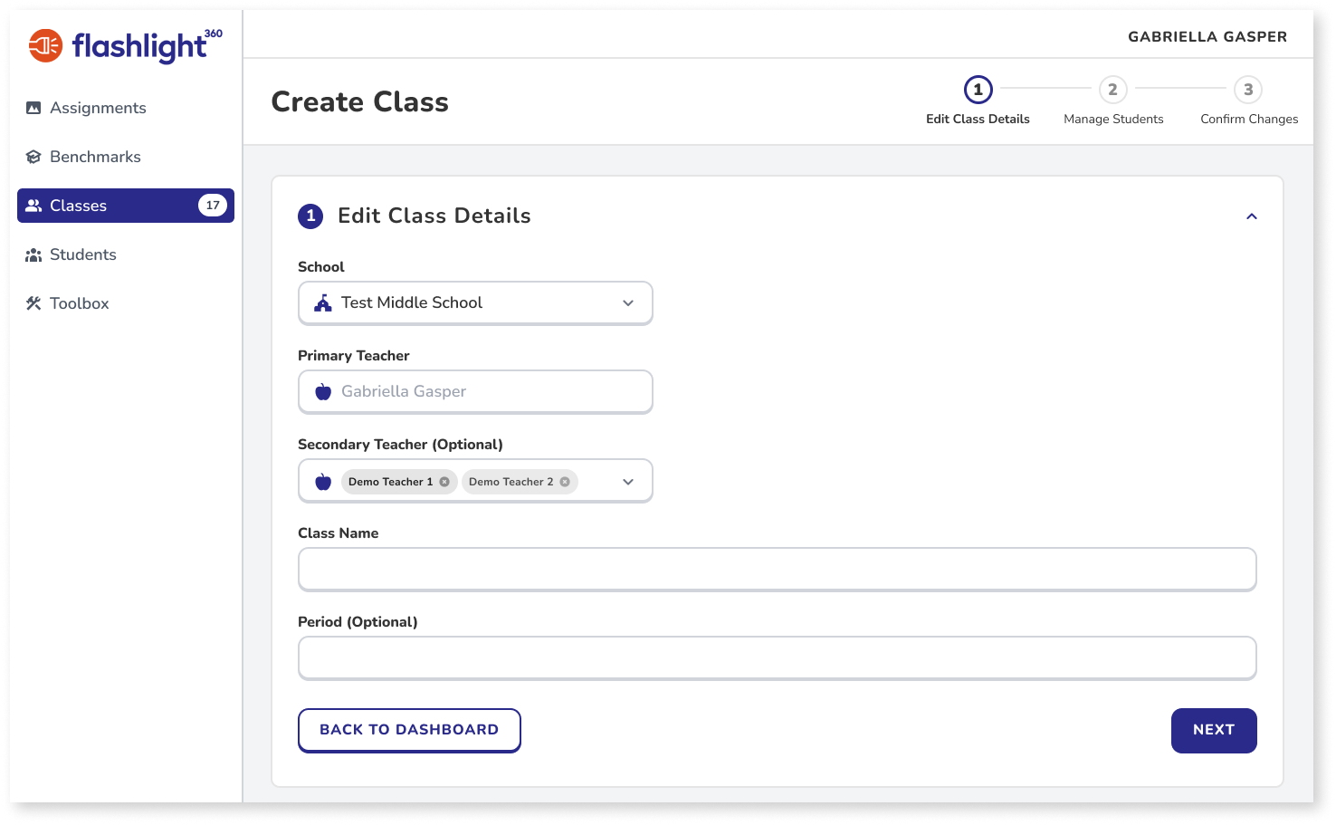Click the Period (Optional) input field

coord(778,658)
